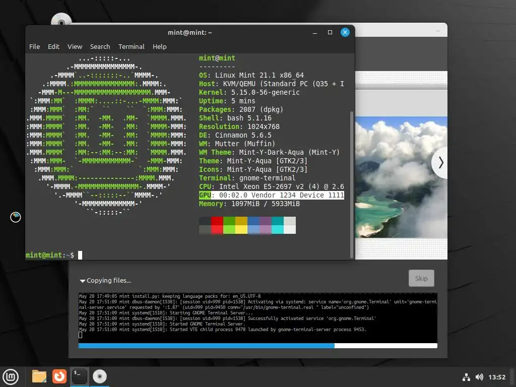Image resolution: width=516 pixels, height=387 pixels.
Task: Open the Search menu in Terminal
Action: [100, 47]
